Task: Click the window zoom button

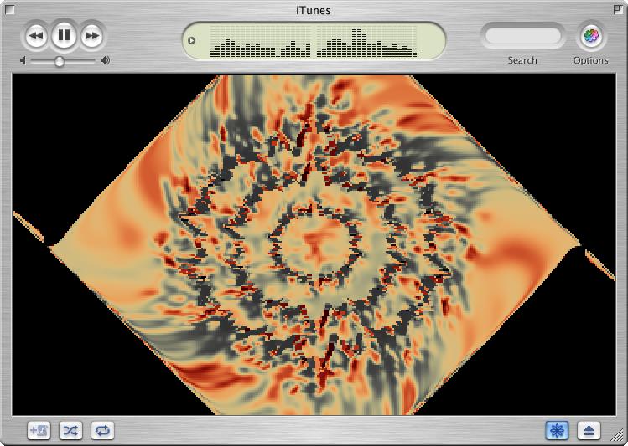Action: [x=618, y=9]
